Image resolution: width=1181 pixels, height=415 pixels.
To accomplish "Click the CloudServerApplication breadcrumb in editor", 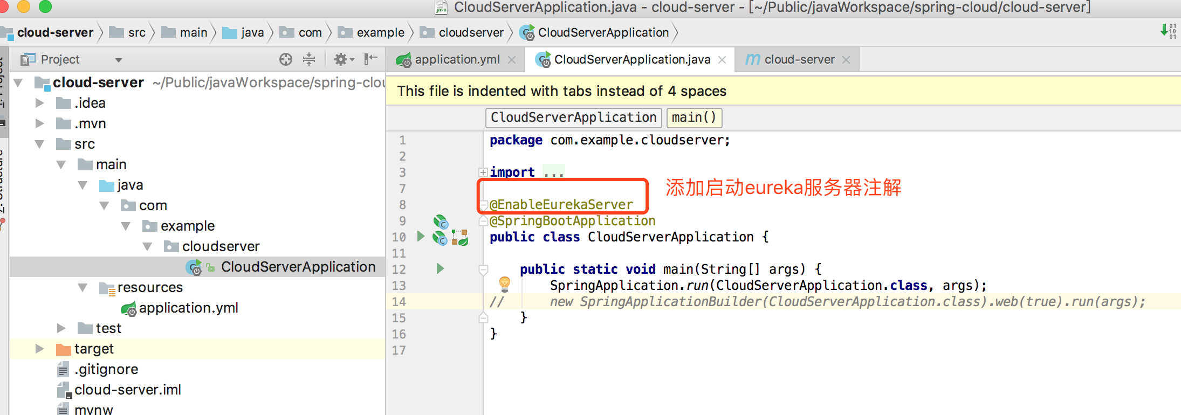I will coord(574,117).
